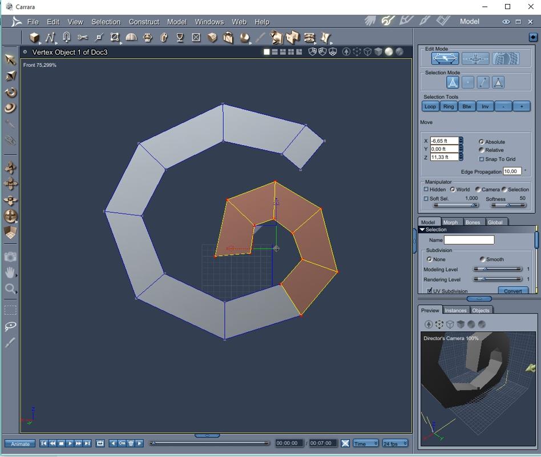The height and width of the screenshot is (457, 541).
Task: Click the Loop selection button
Action: tap(430, 106)
